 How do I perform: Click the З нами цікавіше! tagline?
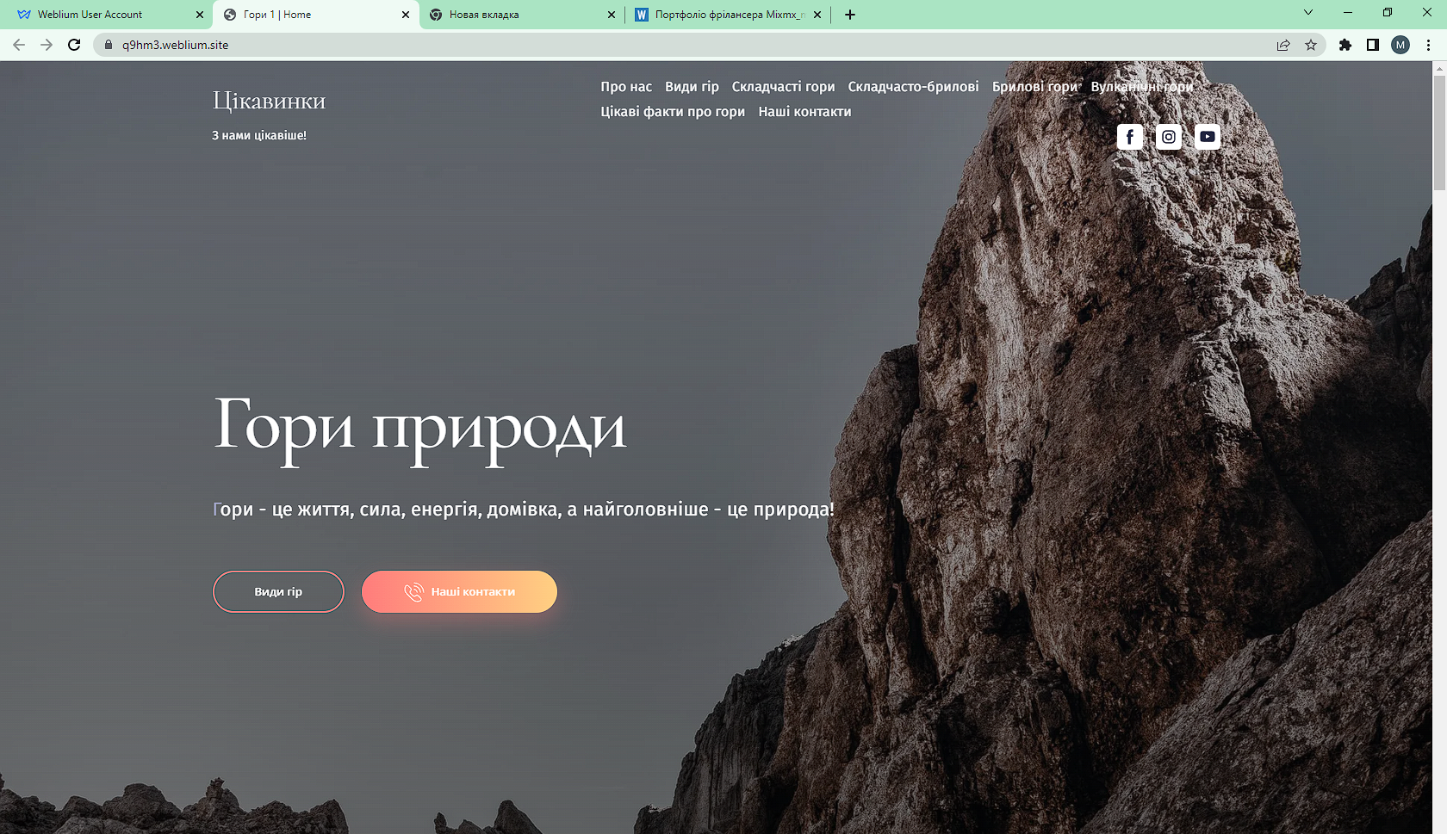click(259, 135)
